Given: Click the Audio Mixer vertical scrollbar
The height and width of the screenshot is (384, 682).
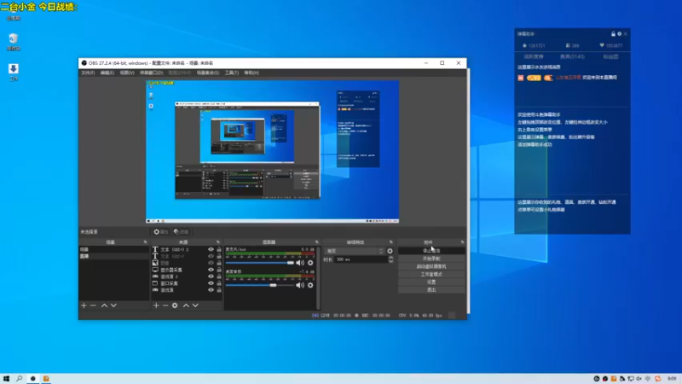Looking at the screenshot, I should click(318, 278).
